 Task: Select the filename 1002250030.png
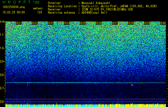[14, 7]
